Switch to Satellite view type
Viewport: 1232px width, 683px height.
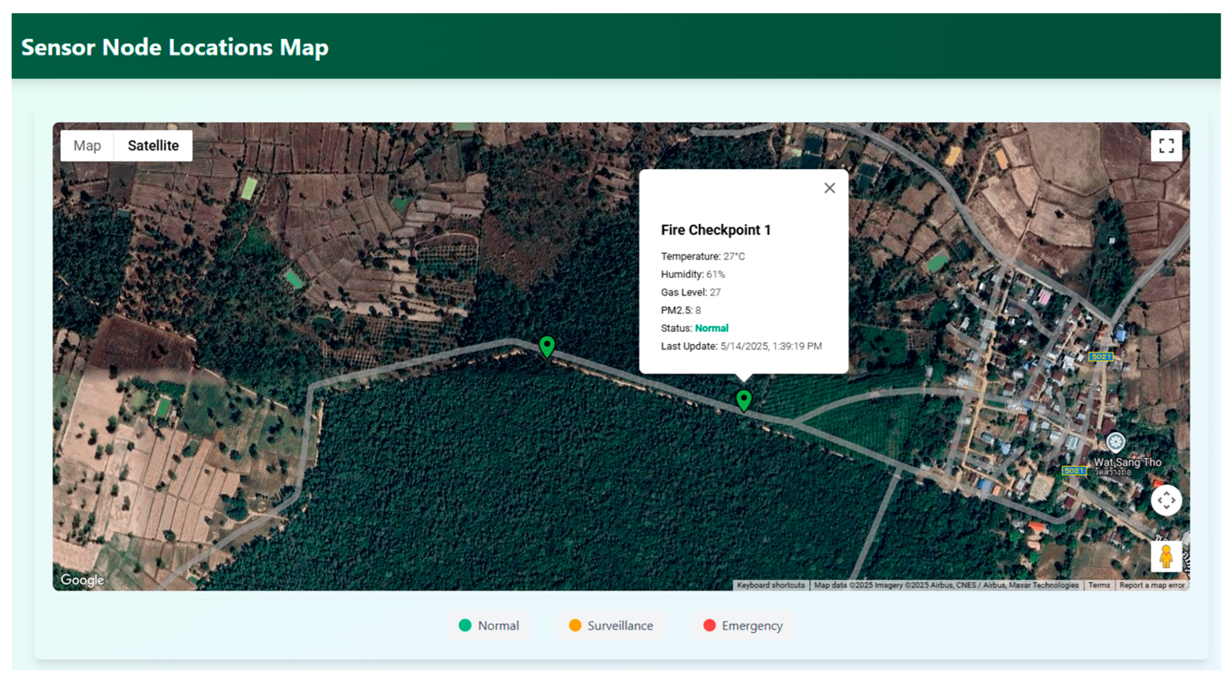pyautogui.click(x=153, y=146)
